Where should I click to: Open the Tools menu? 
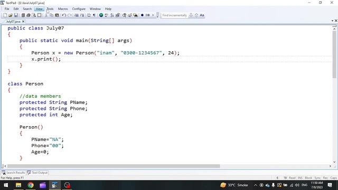pos(50,9)
